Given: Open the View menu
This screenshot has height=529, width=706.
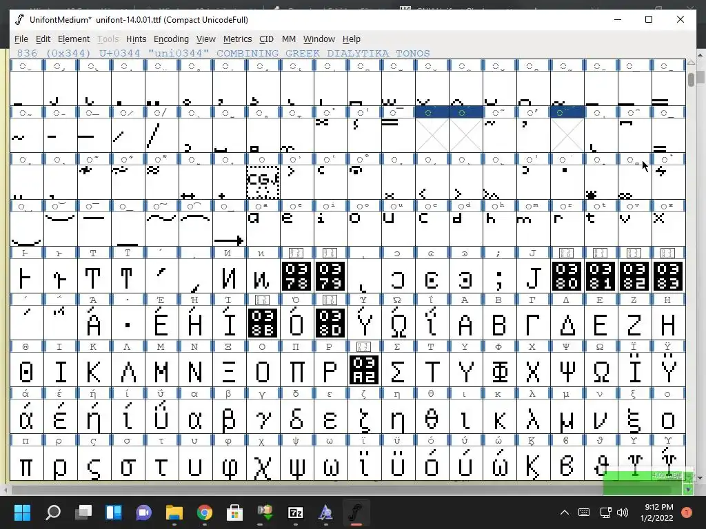Looking at the screenshot, I should point(205,39).
